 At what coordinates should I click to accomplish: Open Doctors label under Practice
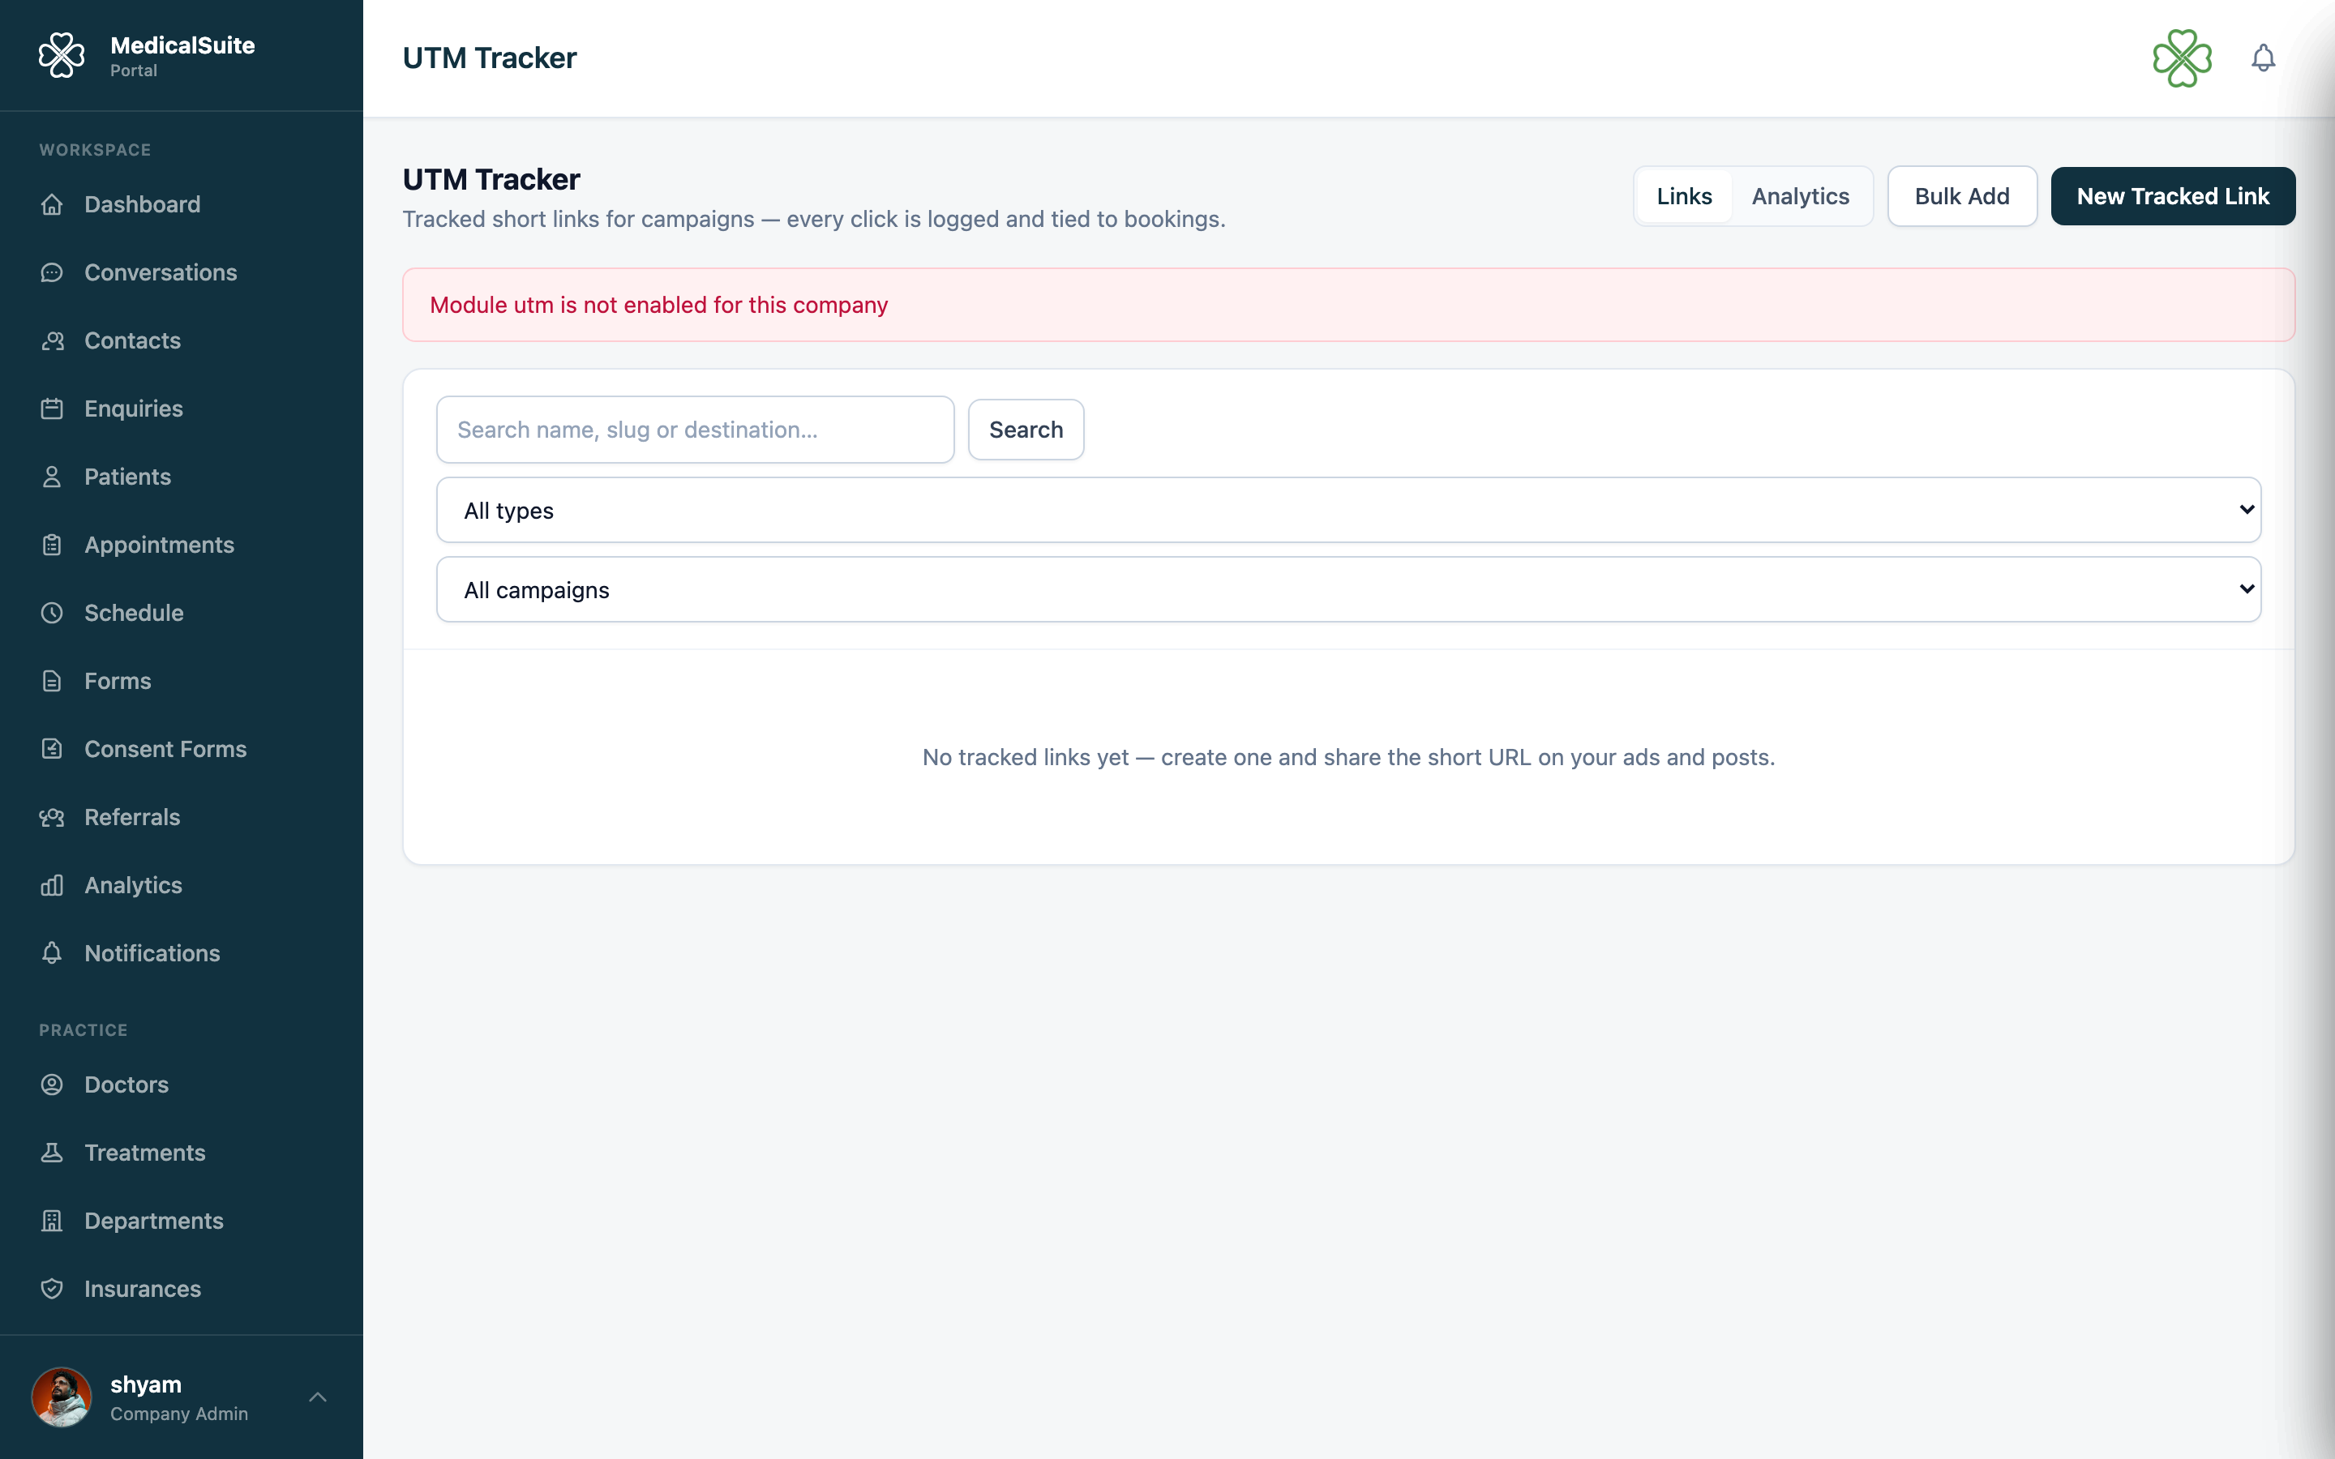coord(126,1085)
